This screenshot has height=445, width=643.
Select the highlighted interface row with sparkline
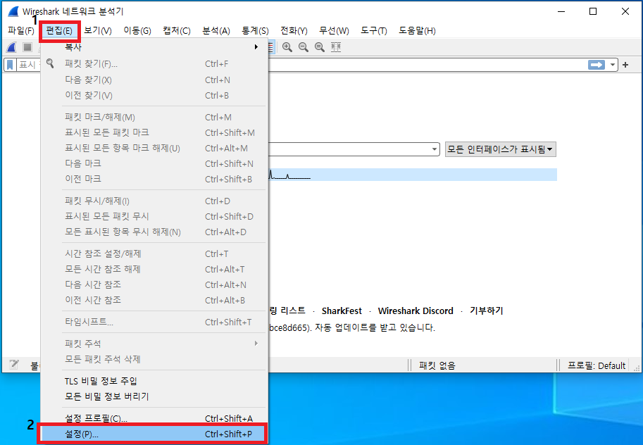tap(413, 175)
